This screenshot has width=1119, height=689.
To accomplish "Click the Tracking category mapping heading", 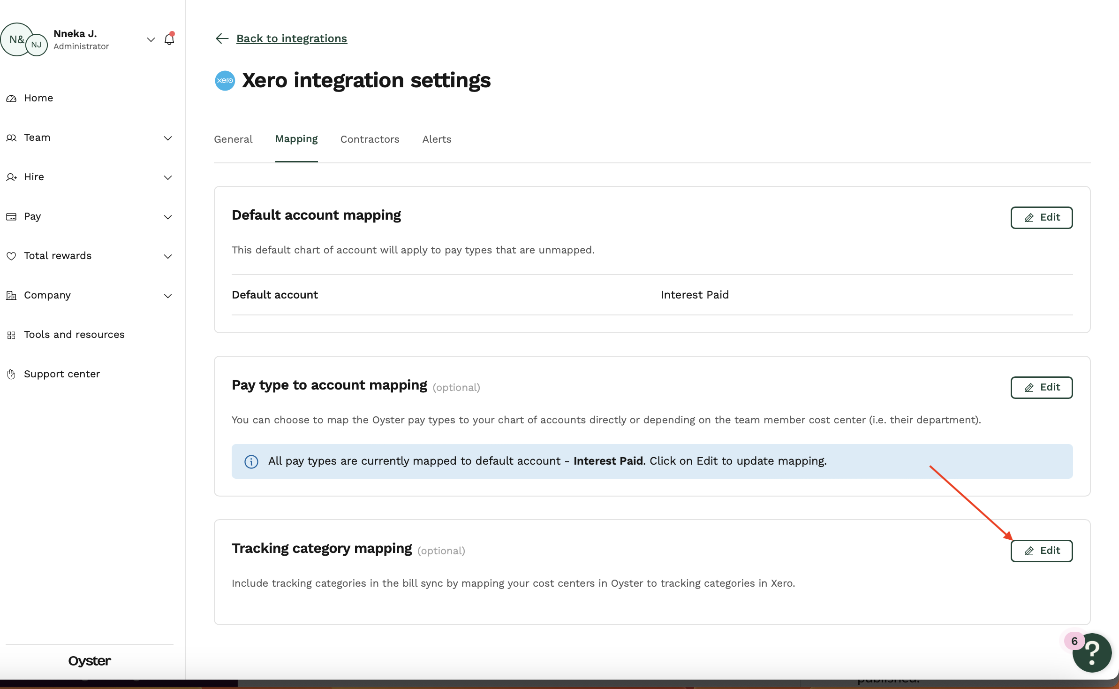I will coord(322,549).
